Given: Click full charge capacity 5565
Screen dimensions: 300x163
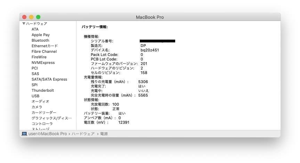Looking at the screenshot, I should pos(143,95).
